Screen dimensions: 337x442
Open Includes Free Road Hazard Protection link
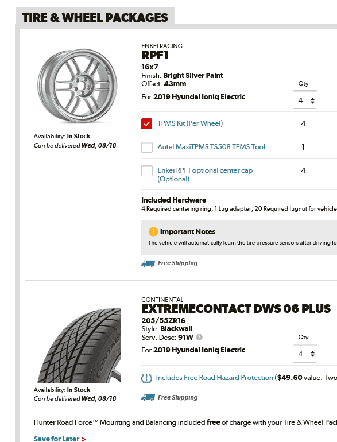coord(214,378)
